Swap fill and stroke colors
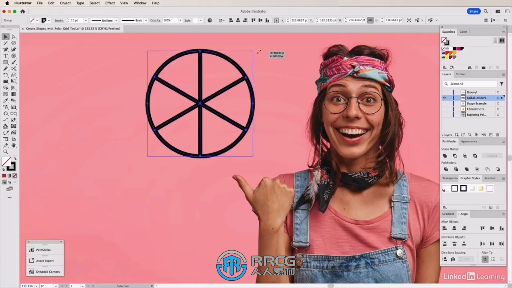 coord(15,159)
